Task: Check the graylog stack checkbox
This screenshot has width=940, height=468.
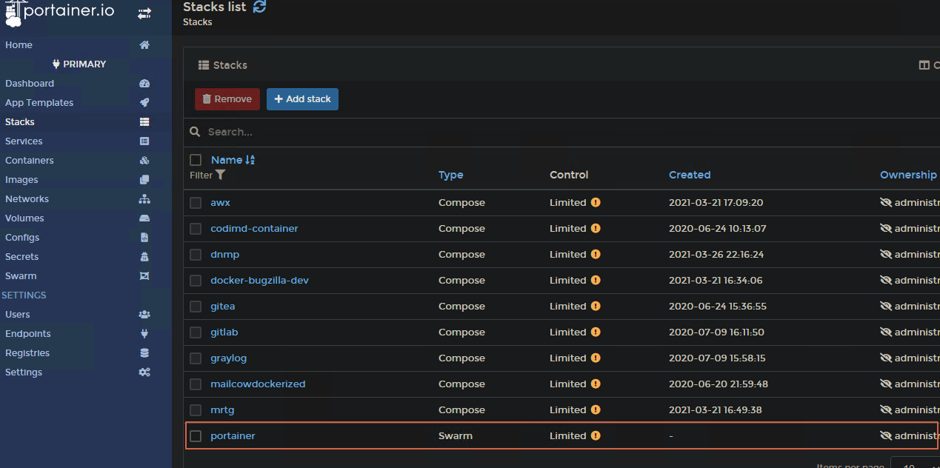Action: (196, 358)
